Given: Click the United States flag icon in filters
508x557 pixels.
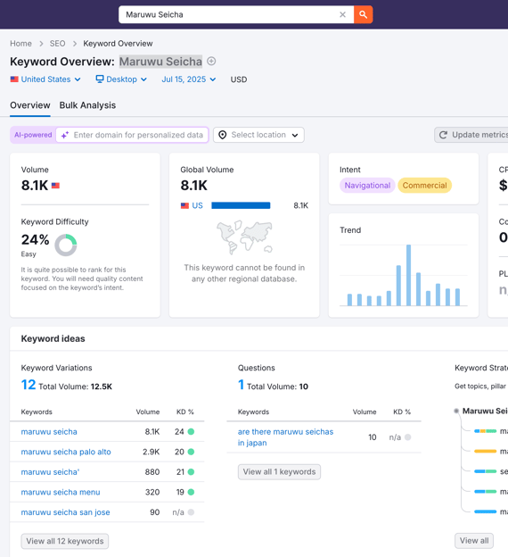Looking at the screenshot, I should [14, 79].
